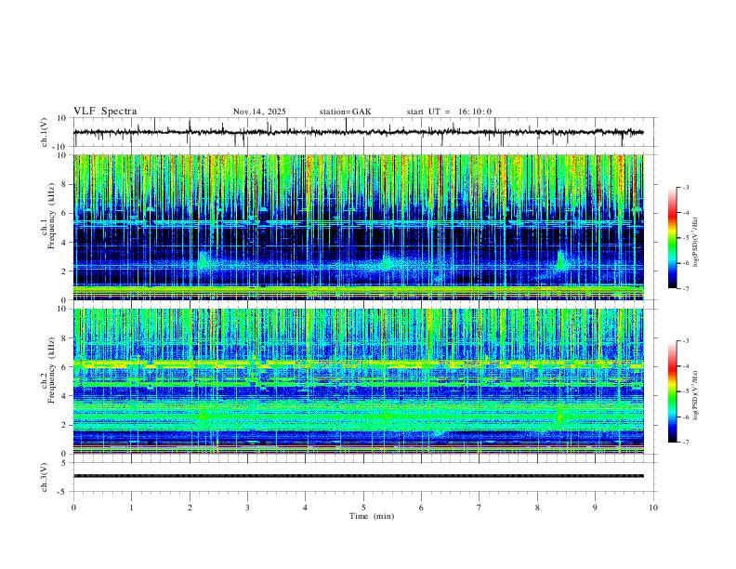
Task: Click the ch.1 spectrogram color scale bar
Action: (x=672, y=238)
